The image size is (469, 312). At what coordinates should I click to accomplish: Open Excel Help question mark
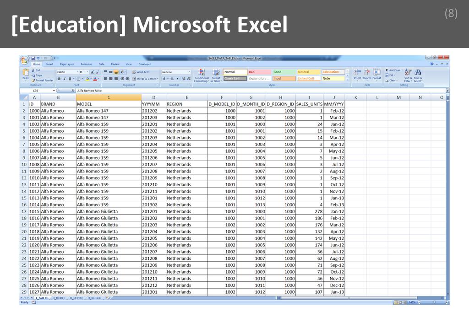click(431, 64)
